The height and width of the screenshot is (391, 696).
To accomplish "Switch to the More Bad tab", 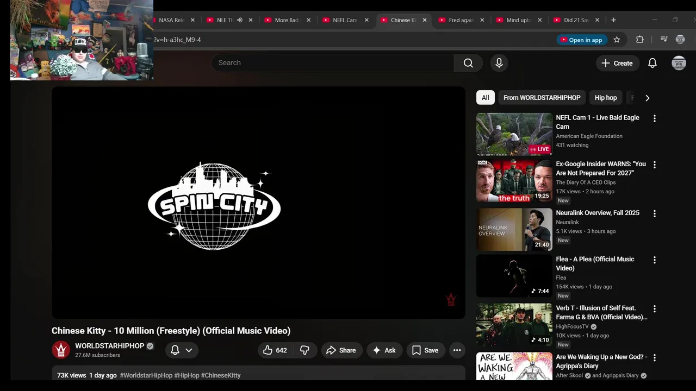I will 287,20.
